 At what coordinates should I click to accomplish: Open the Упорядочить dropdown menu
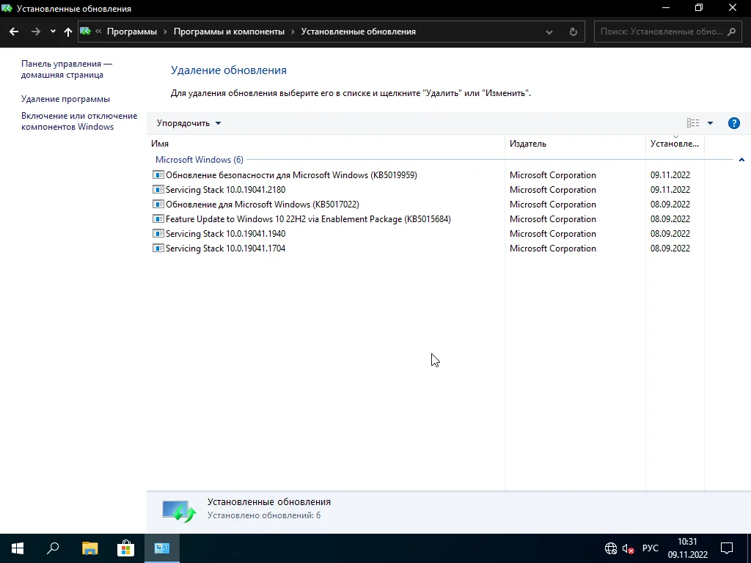click(x=188, y=123)
